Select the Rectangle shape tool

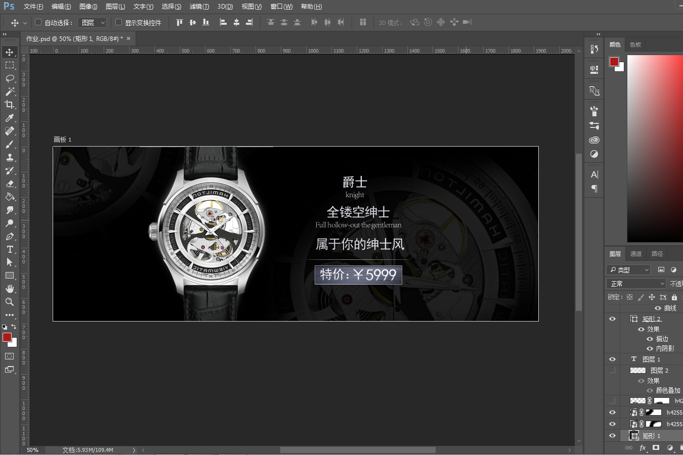[x=10, y=276]
